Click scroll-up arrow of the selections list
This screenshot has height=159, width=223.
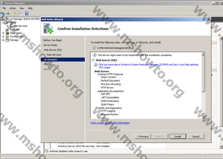click(x=203, y=54)
